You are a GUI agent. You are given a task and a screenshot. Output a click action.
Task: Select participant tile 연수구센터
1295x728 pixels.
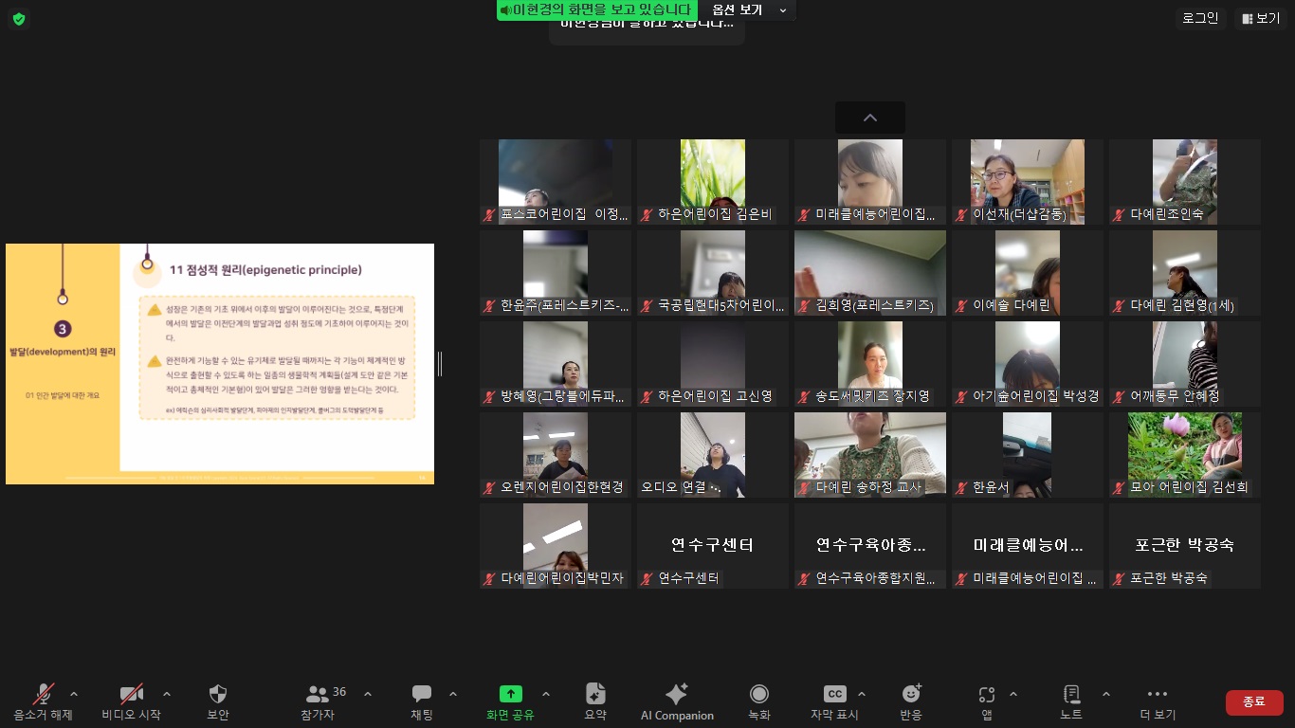point(713,546)
